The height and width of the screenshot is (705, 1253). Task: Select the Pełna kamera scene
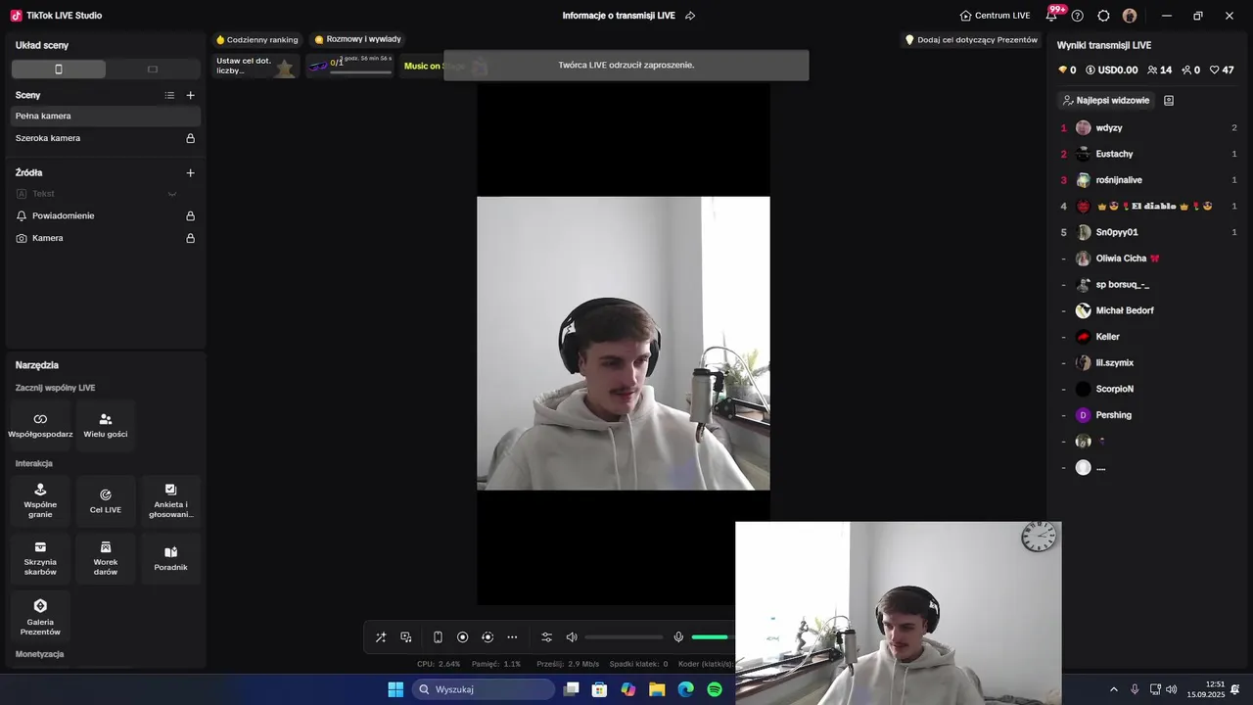(106, 116)
